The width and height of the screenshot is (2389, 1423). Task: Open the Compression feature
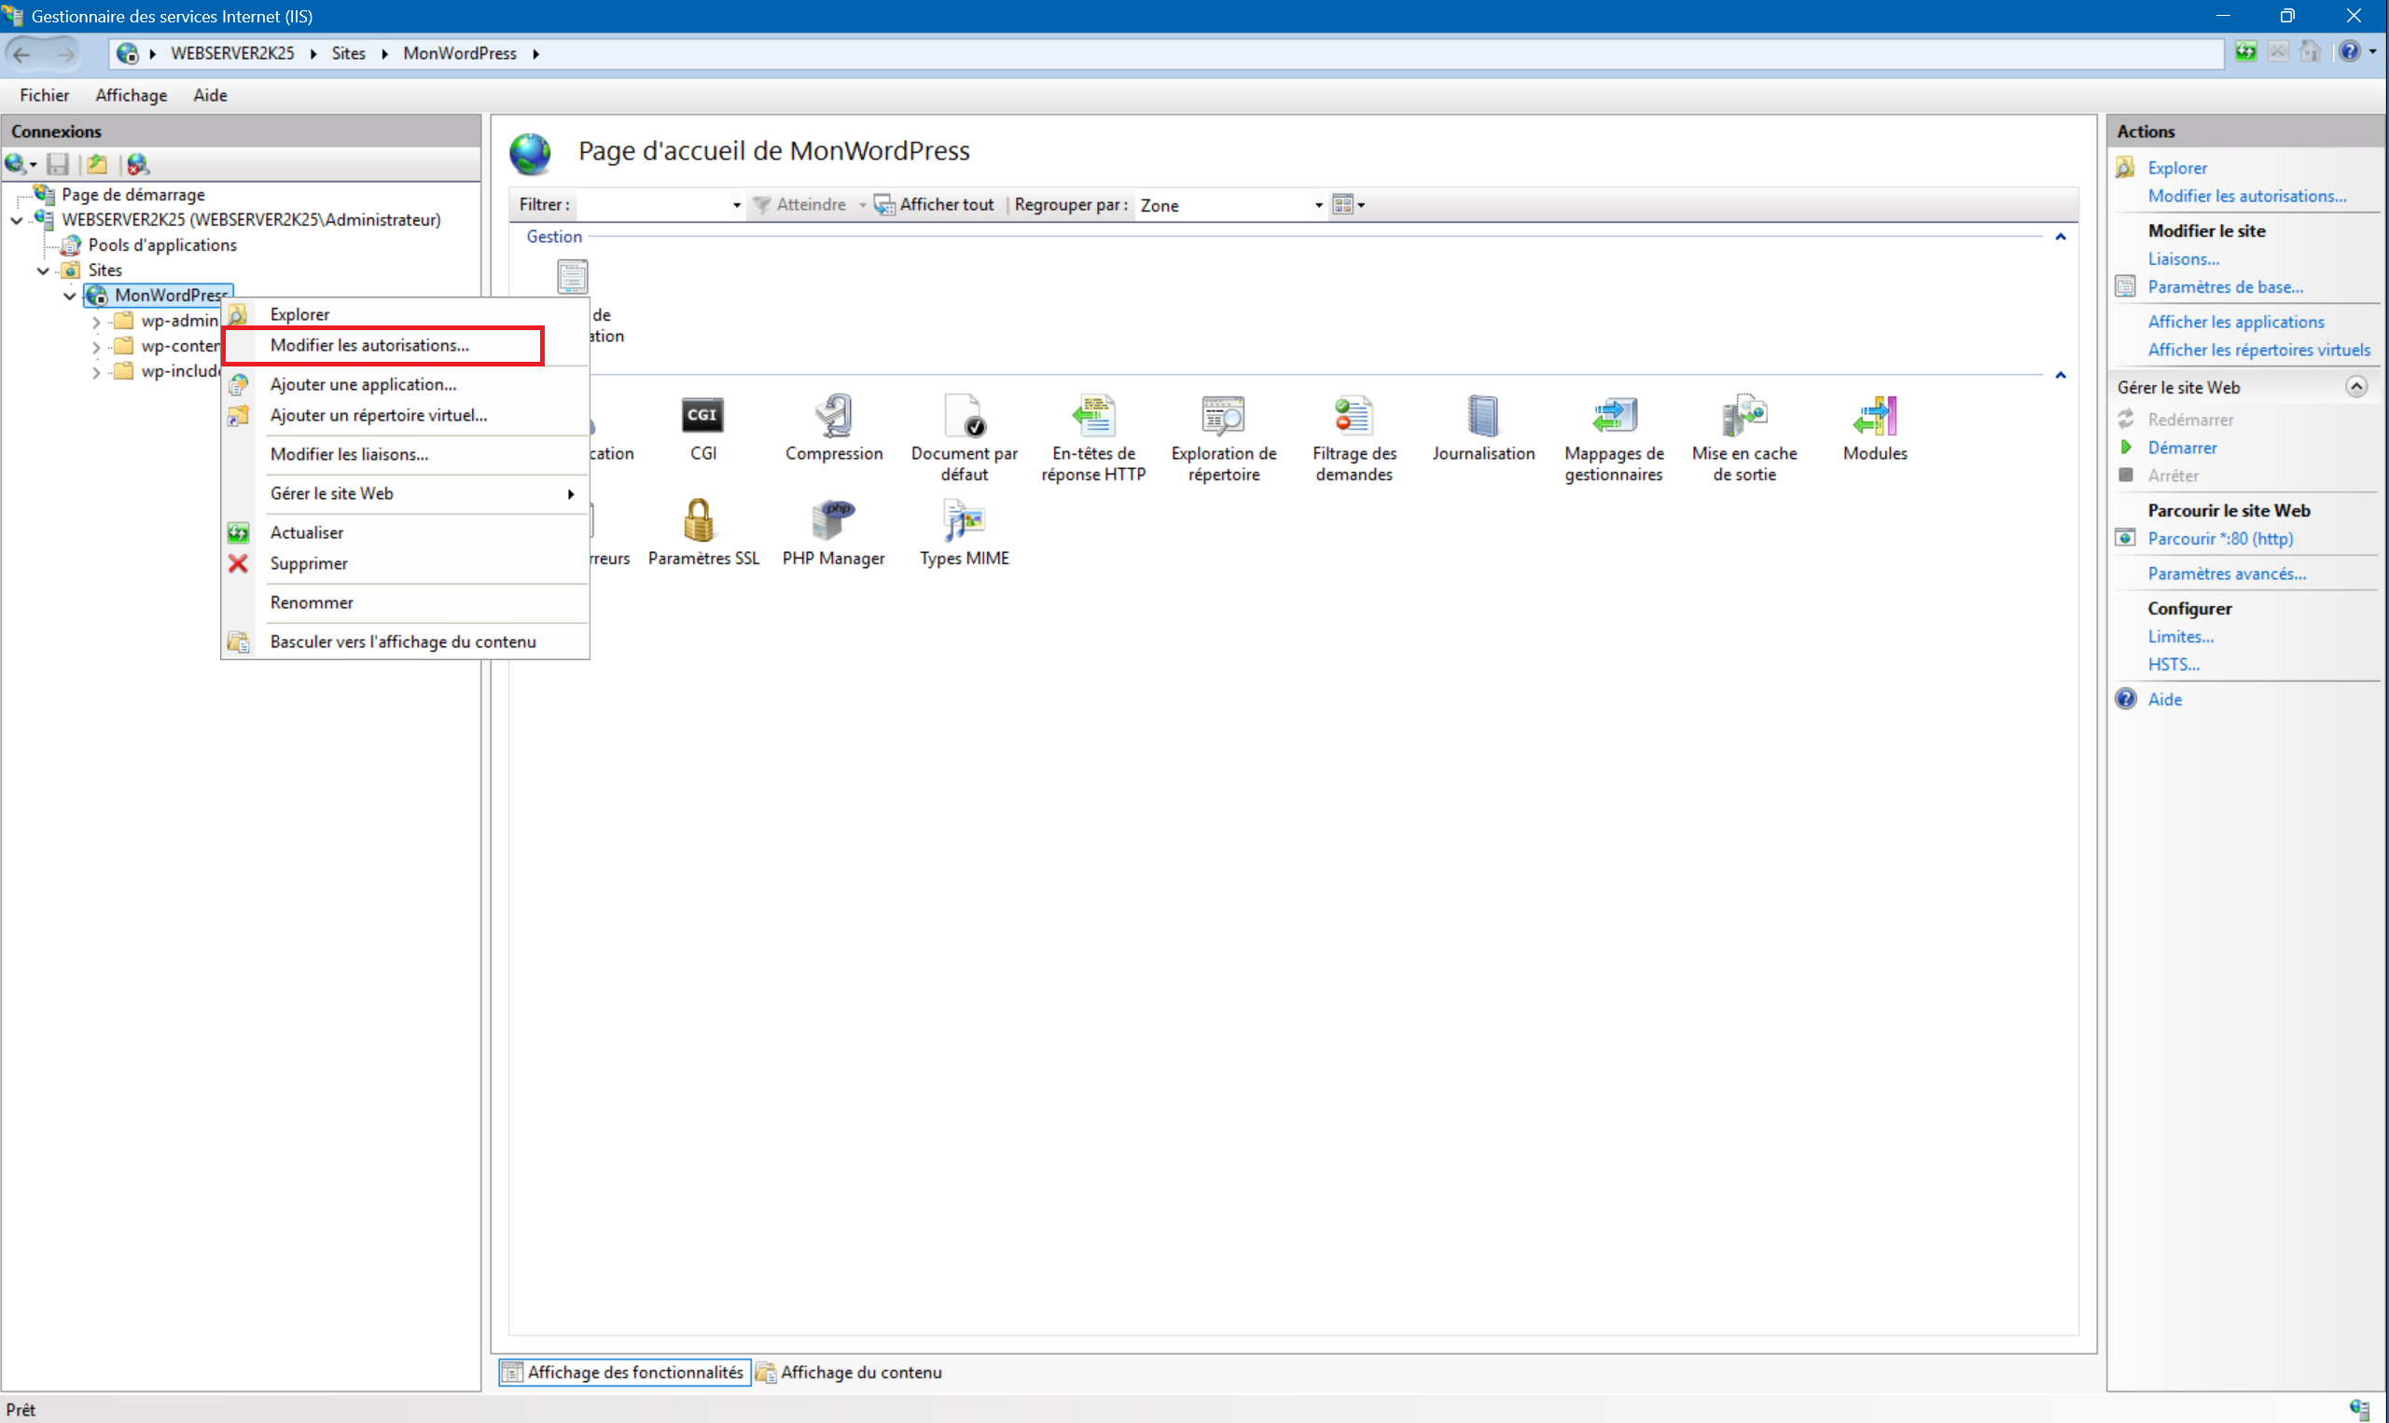pos(832,416)
